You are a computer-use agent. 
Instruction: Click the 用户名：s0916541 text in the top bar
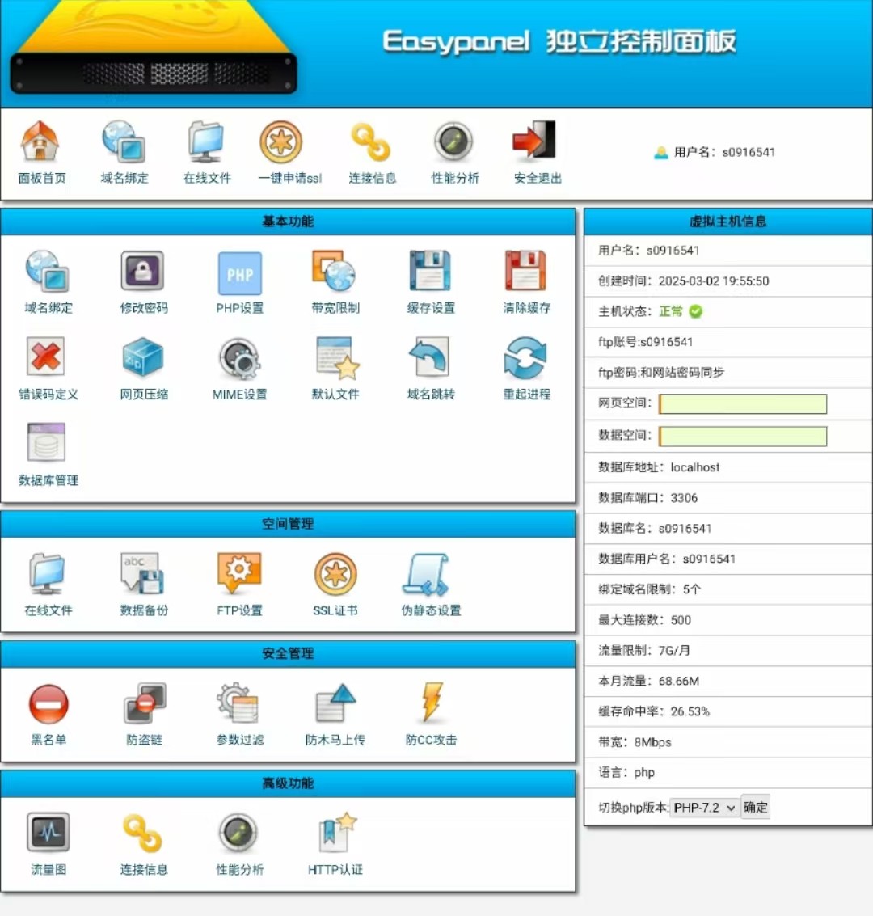(724, 153)
